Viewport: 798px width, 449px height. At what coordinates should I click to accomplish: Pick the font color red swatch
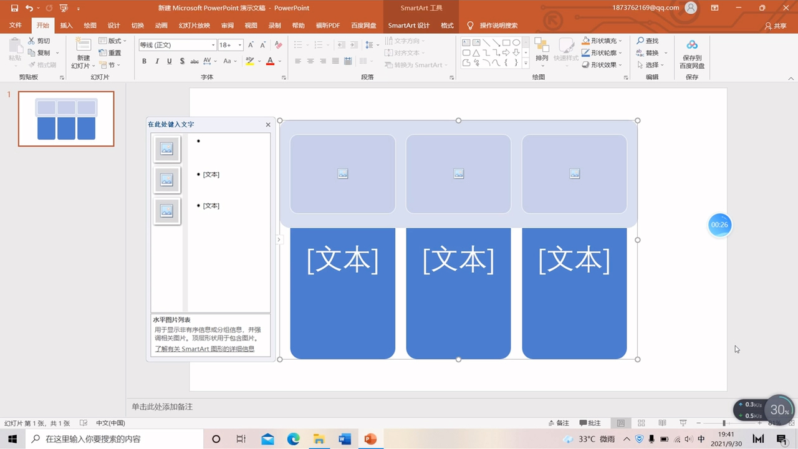[x=270, y=61]
